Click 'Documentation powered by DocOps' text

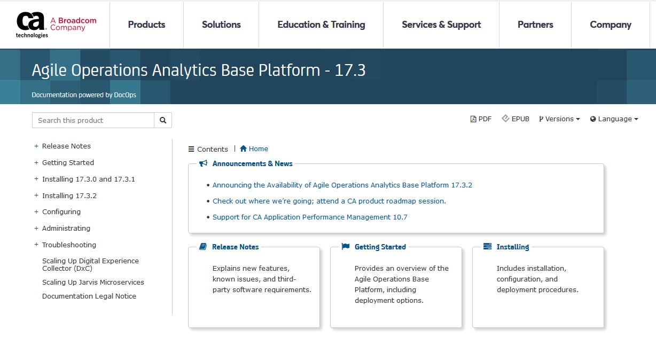click(x=84, y=95)
